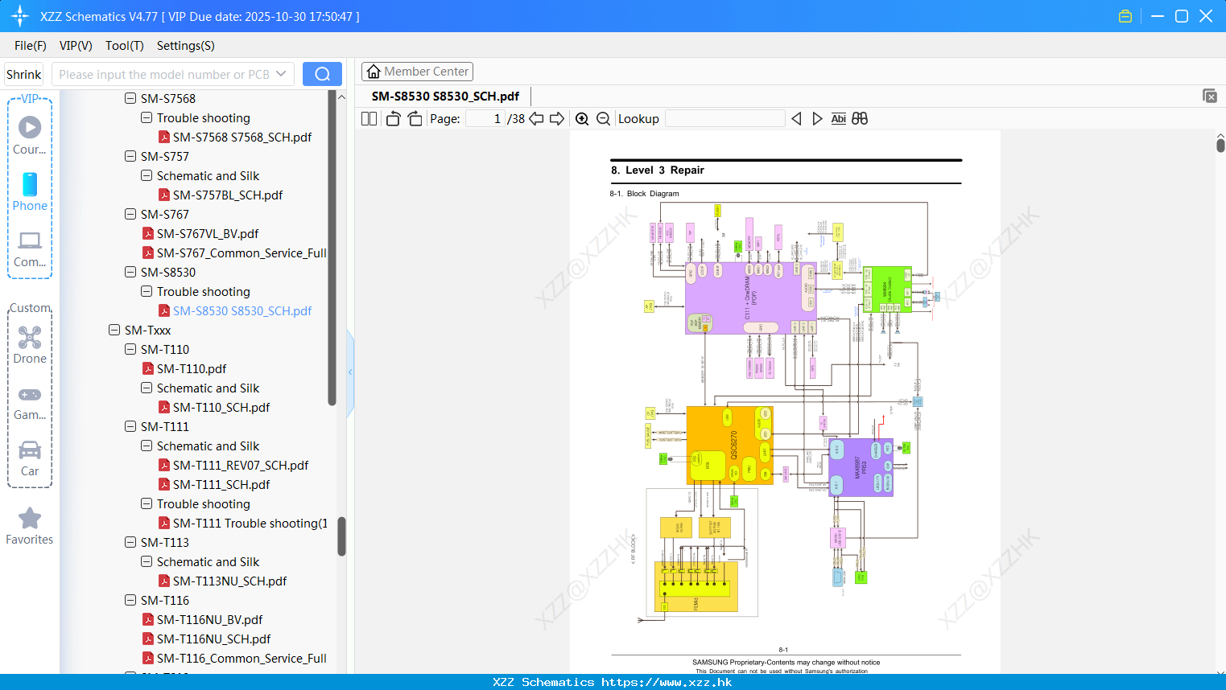Collapse the side panel via splitter handle
The width and height of the screenshot is (1226, 690).
pos(350,372)
